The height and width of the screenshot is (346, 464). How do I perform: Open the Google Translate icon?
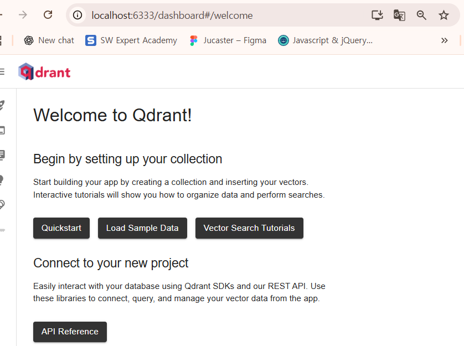click(399, 15)
